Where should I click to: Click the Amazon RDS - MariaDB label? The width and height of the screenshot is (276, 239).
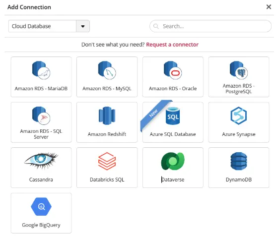[41, 88]
